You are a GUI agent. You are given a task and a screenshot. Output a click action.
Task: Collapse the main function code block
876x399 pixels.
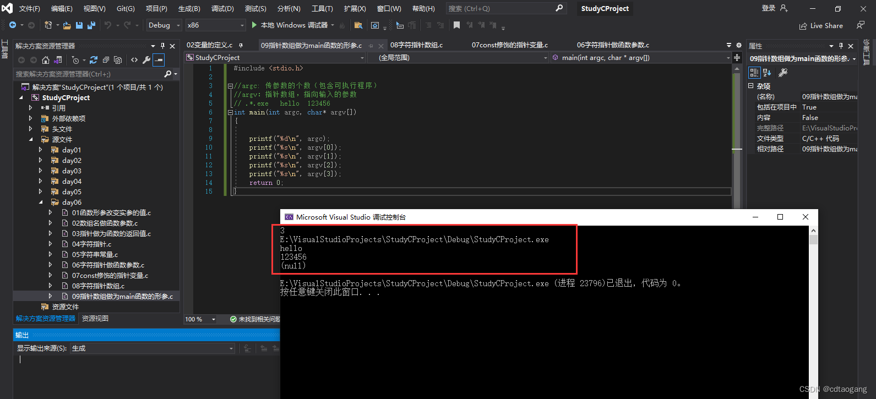point(230,112)
